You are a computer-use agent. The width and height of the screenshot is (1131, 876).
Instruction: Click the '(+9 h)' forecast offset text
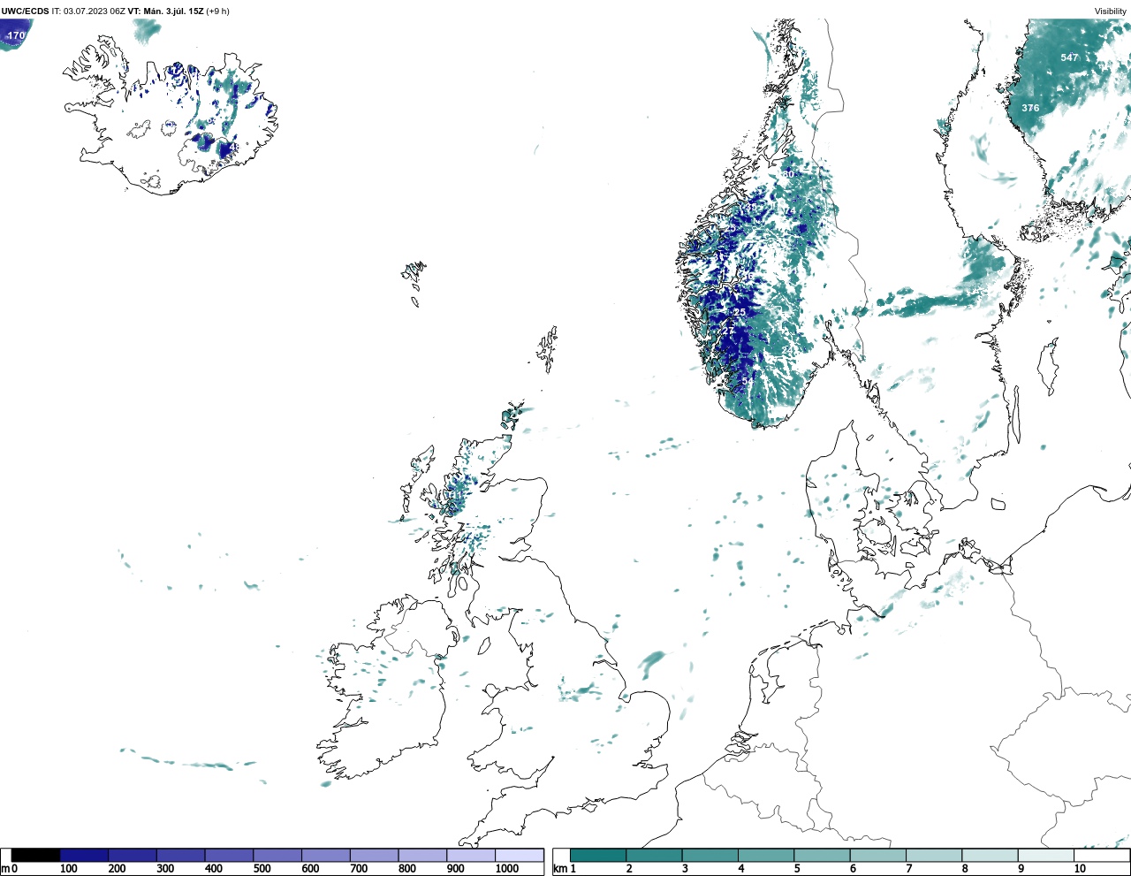coord(217,11)
